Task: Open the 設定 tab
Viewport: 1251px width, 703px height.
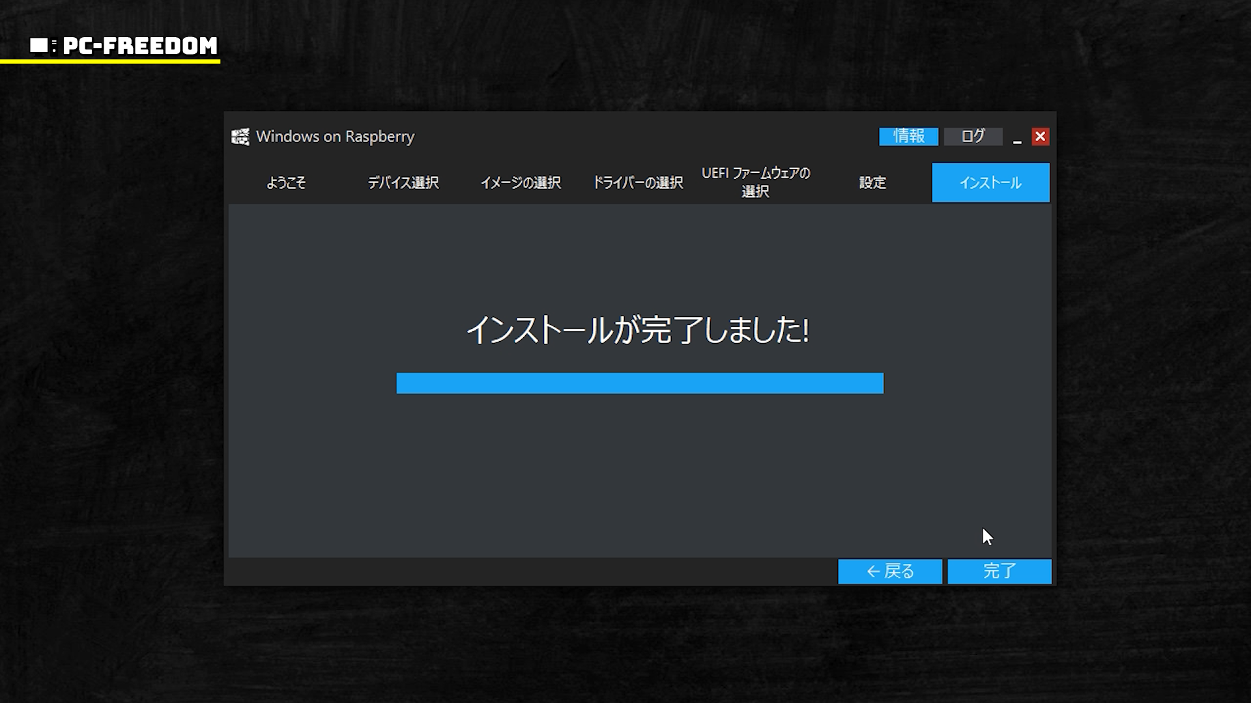Action: click(x=872, y=183)
